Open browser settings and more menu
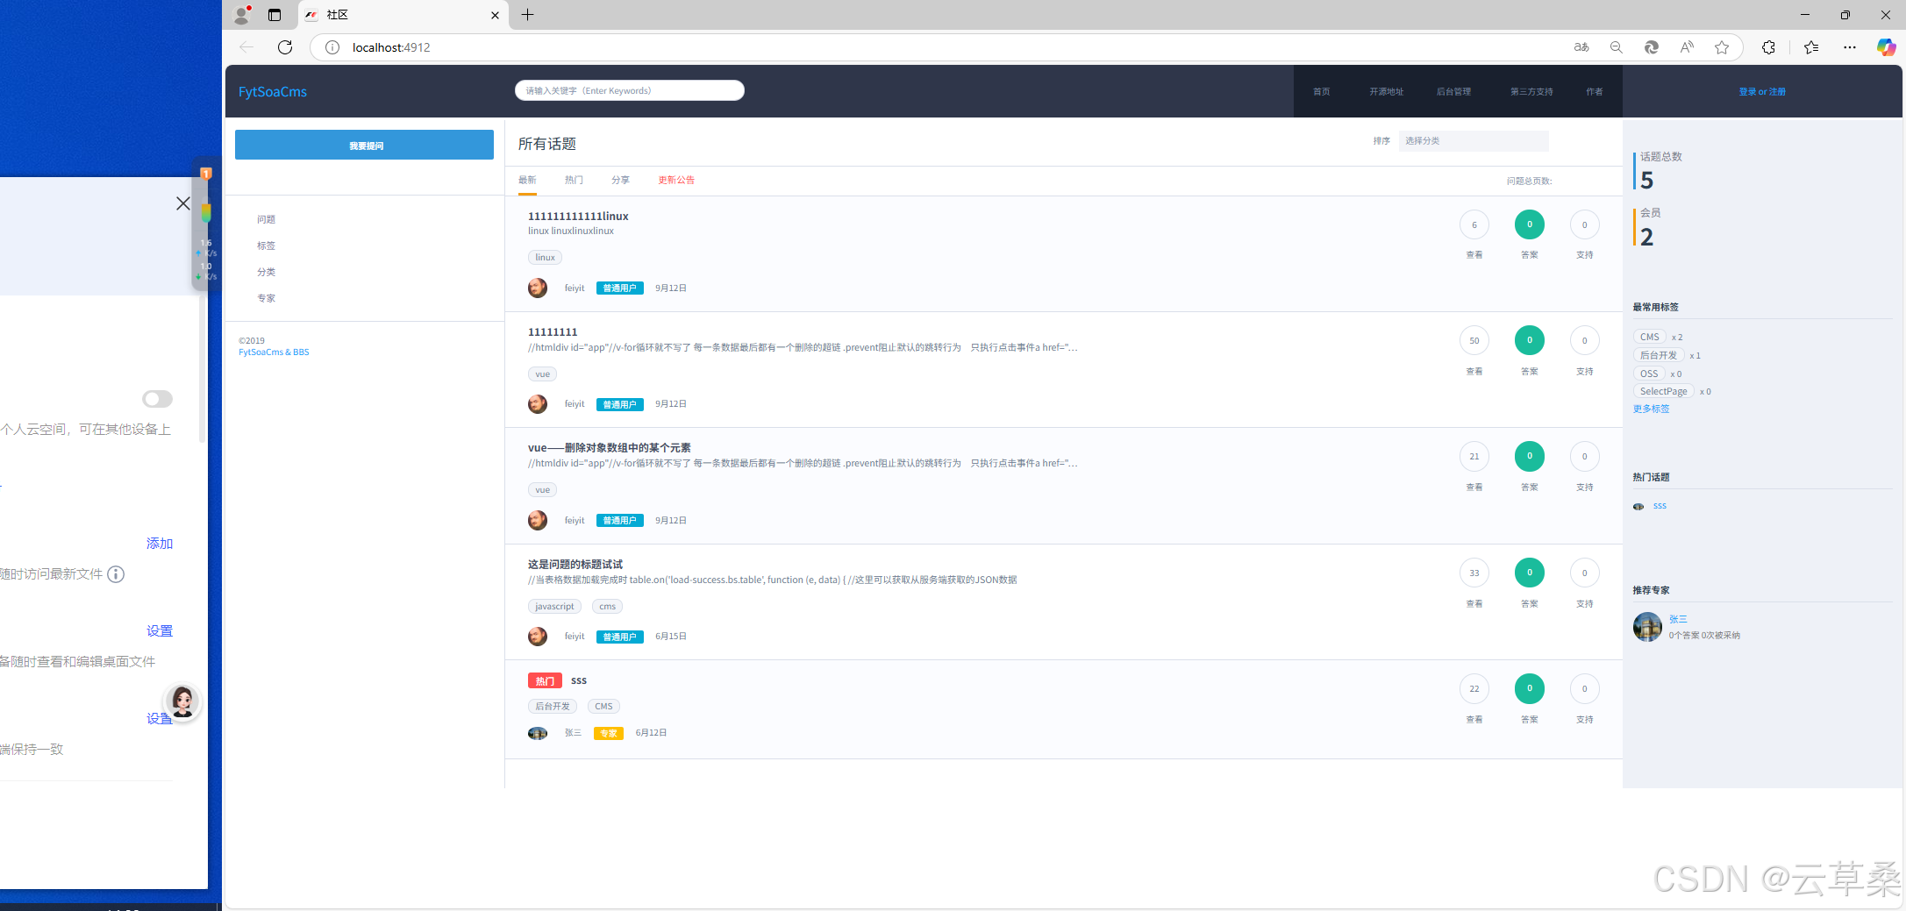The height and width of the screenshot is (911, 1906). pos(1850,47)
